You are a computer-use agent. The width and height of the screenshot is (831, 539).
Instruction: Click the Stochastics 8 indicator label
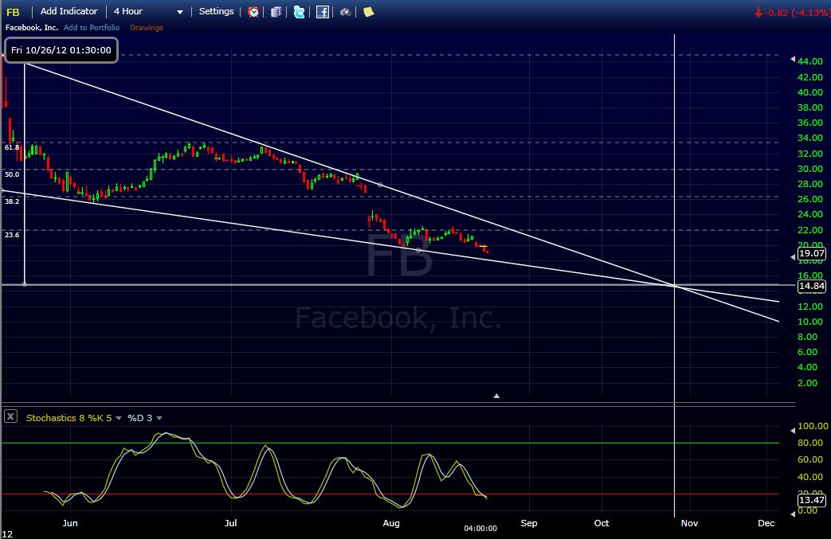(55, 418)
